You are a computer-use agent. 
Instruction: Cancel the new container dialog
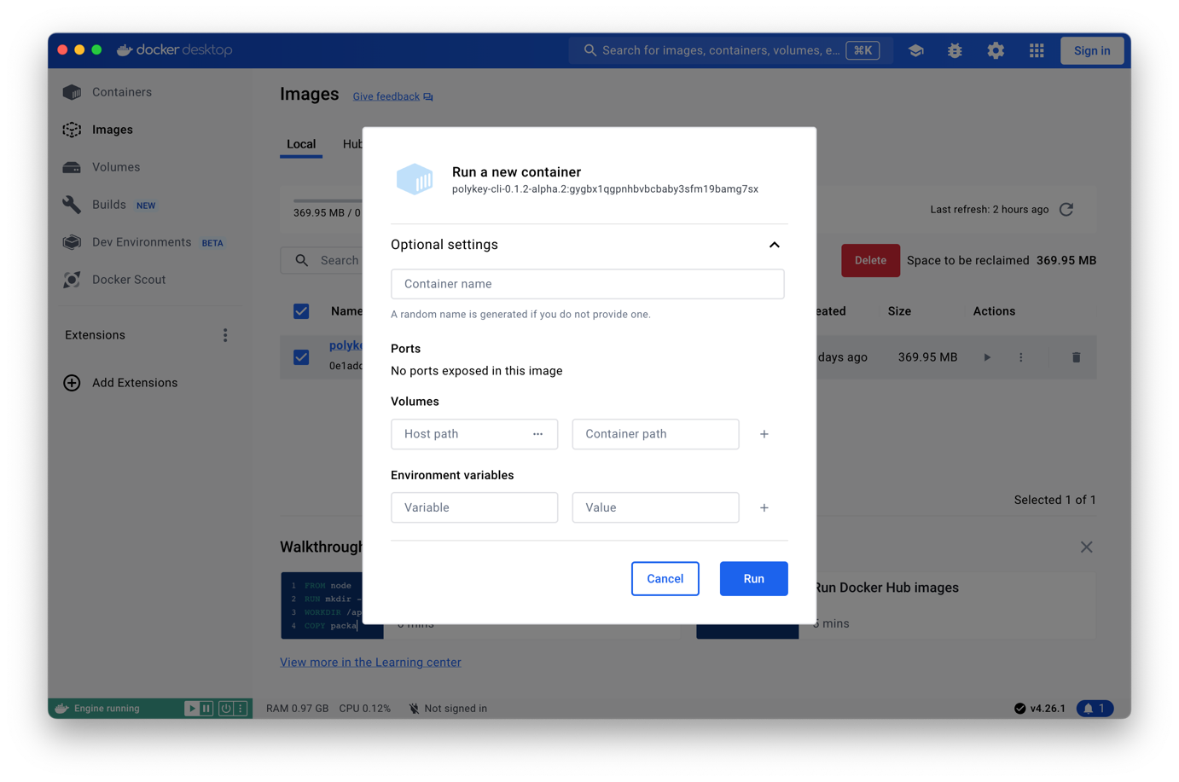(665, 578)
